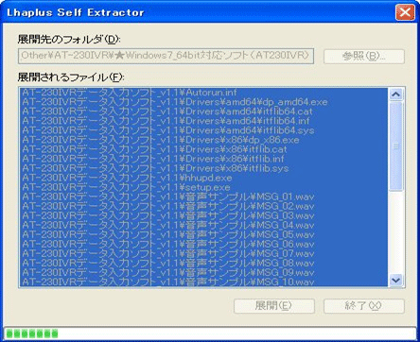Click the 展開先のフォルダ(D) label
Screen dimensions: 420x342
tap(69, 40)
